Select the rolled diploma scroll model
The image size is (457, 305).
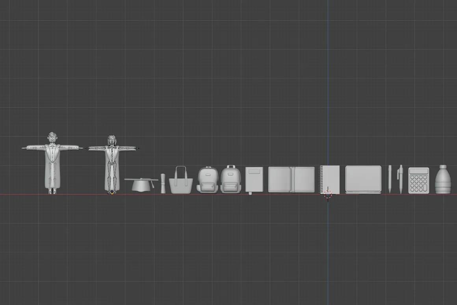(x=163, y=183)
